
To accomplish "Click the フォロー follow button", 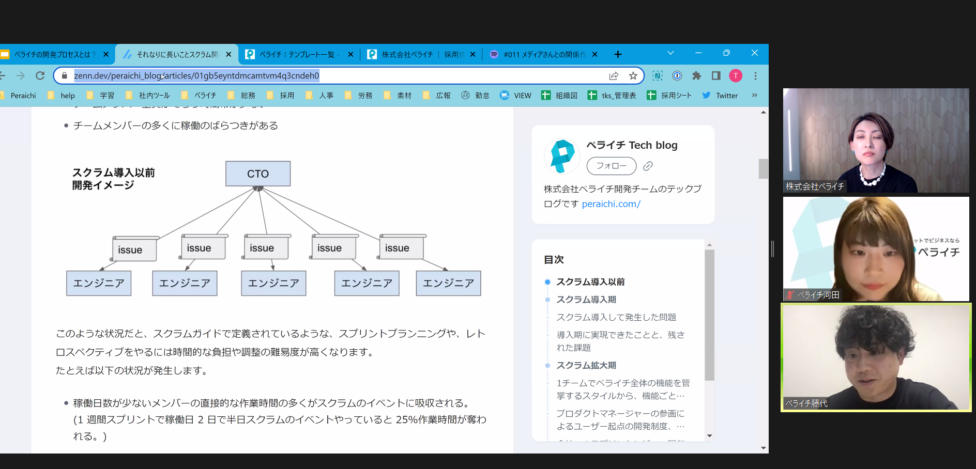I will coord(612,166).
